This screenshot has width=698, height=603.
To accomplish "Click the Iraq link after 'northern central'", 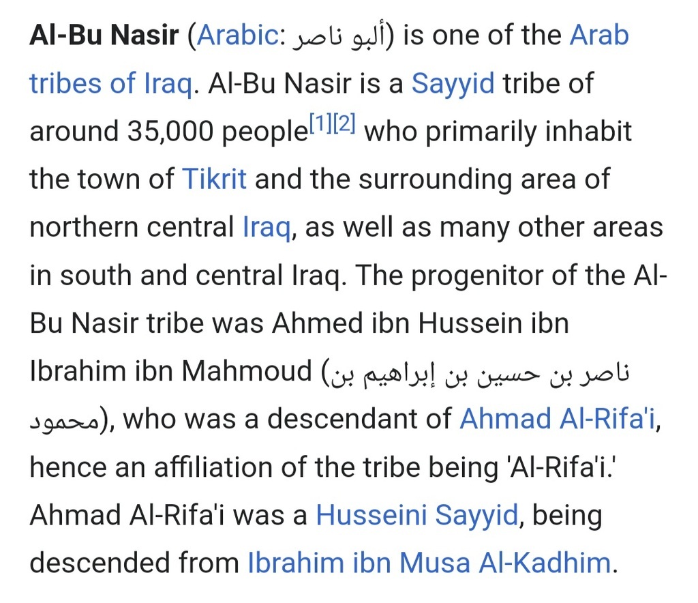I will click(x=267, y=227).
